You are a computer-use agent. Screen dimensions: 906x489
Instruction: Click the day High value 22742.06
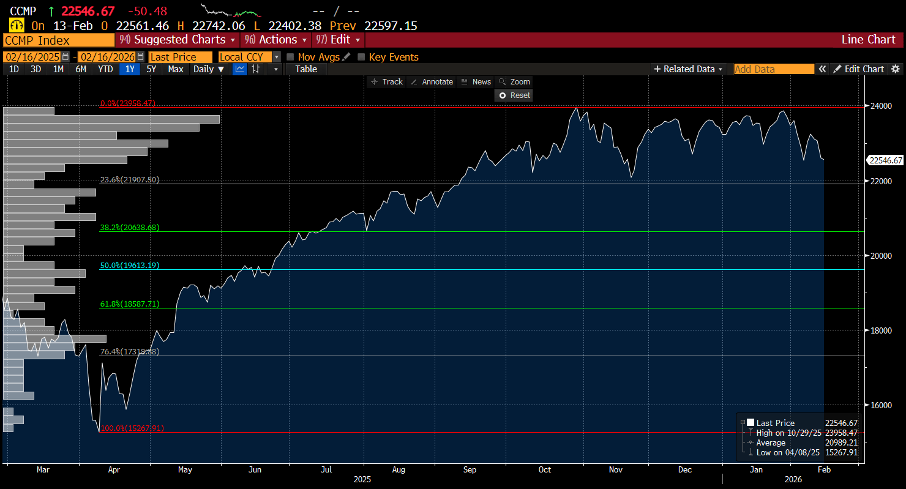click(x=219, y=26)
